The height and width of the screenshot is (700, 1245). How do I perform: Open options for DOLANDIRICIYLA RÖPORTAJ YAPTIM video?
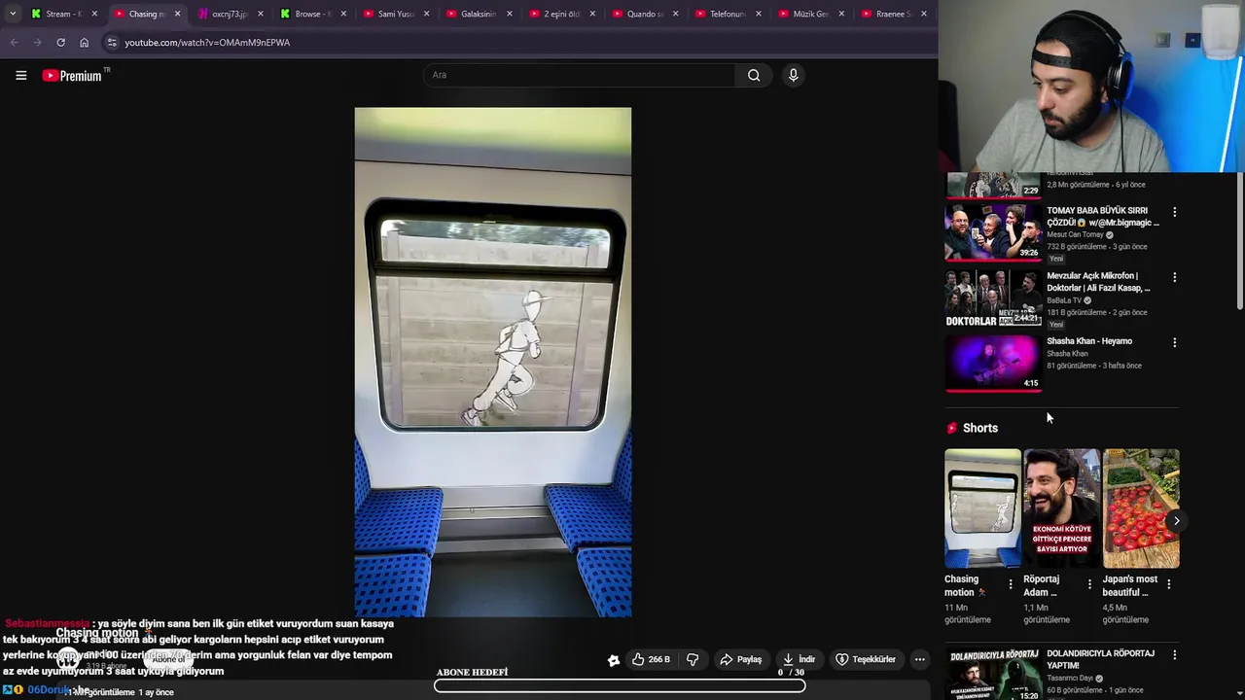click(x=1174, y=655)
